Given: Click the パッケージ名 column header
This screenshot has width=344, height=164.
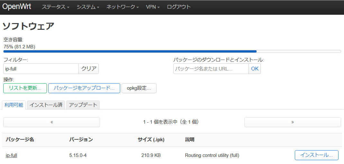Looking at the screenshot, I should [x=20, y=140].
